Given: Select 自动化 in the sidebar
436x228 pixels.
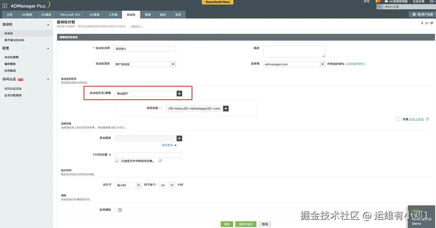Looking at the screenshot, I should pyautogui.click(x=27, y=33).
